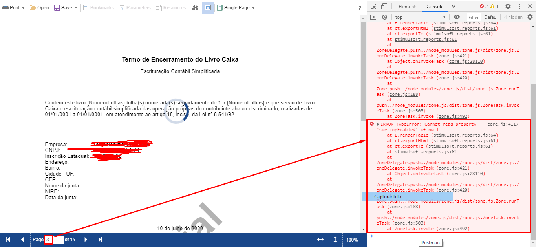Switch to the Elements tab

(x=408, y=6)
